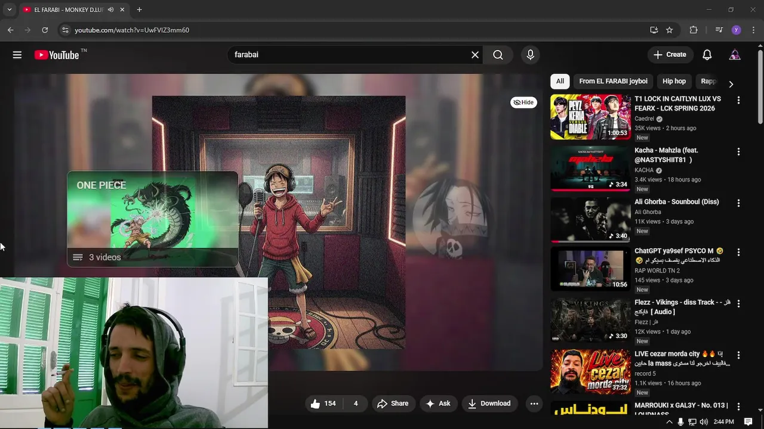
Task: Download the video
Action: click(489, 403)
